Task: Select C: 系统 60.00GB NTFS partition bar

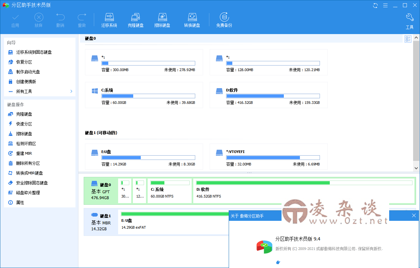Action: click(x=170, y=191)
